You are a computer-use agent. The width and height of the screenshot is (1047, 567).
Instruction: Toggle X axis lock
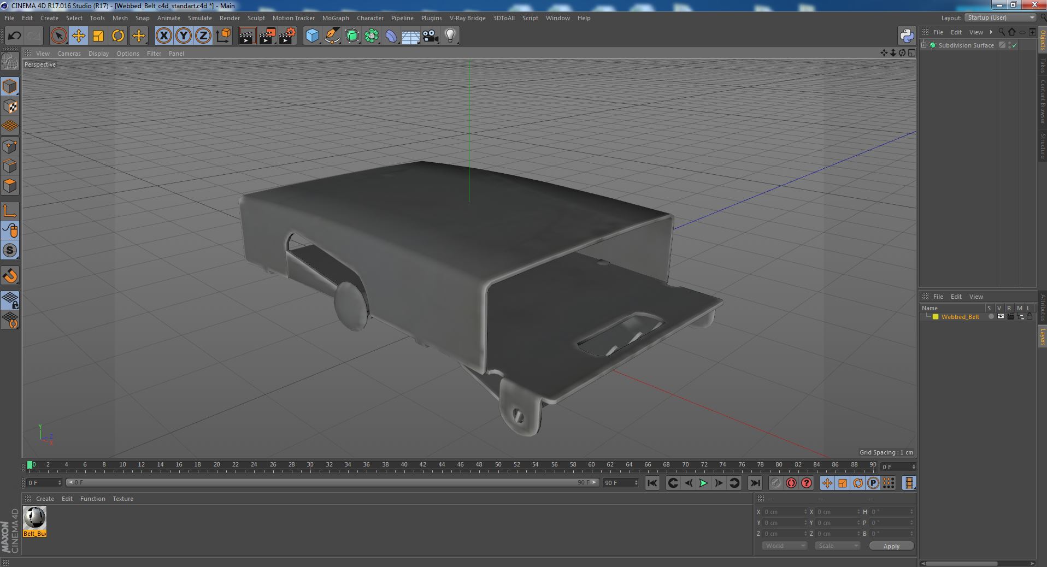click(163, 36)
